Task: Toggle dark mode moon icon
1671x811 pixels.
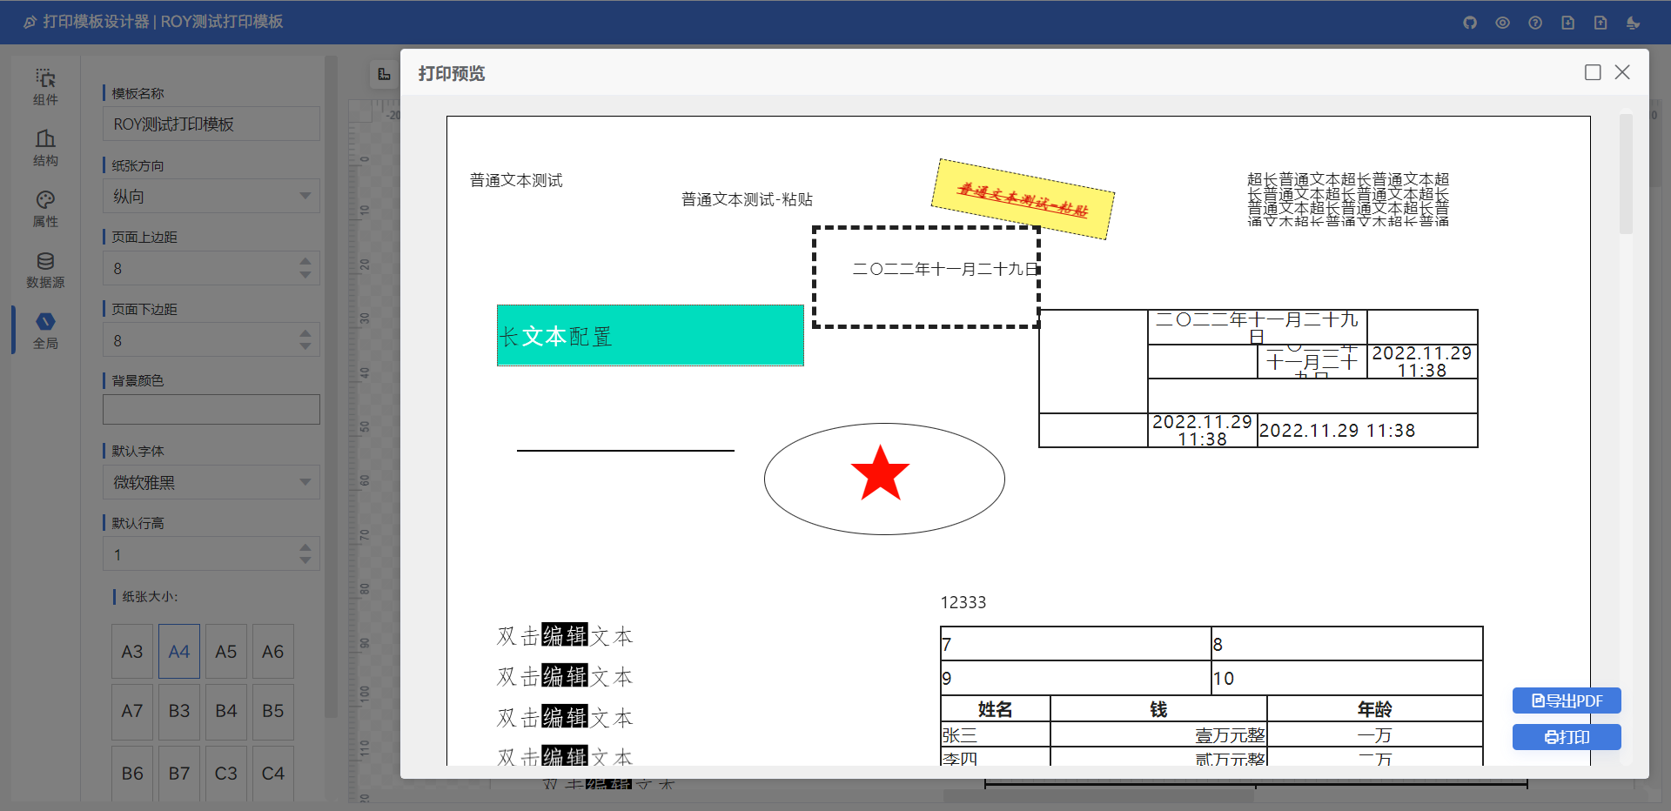Action: coord(1633,23)
